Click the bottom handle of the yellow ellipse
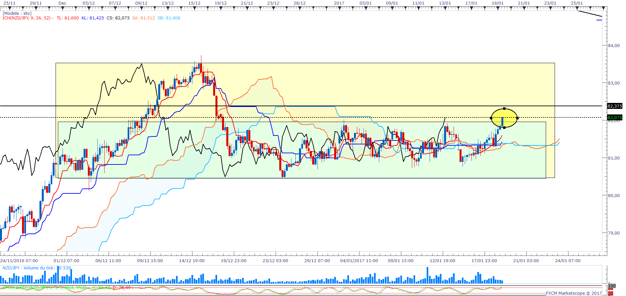Viewport: 626px width, 296px height. click(504, 128)
